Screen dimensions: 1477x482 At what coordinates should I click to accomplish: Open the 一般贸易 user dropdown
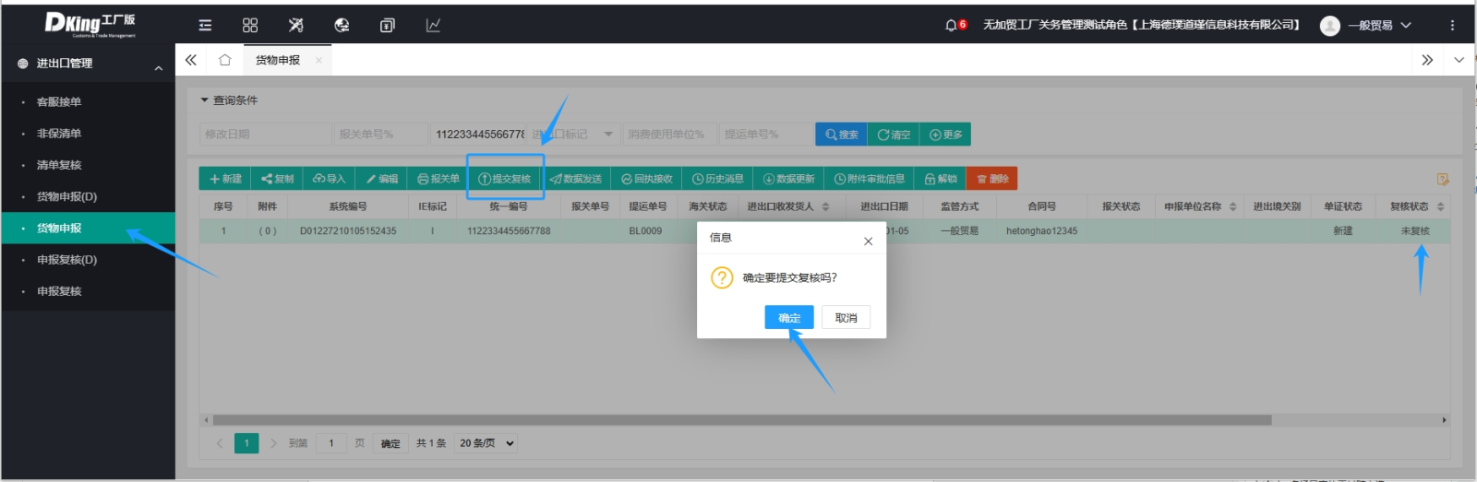1379,25
